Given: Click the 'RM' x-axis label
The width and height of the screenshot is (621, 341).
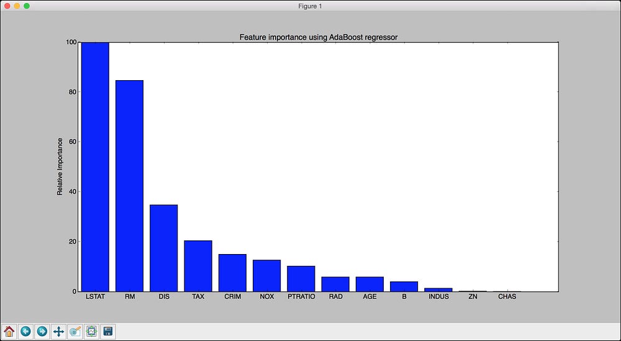Looking at the screenshot, I should [130, 297].
